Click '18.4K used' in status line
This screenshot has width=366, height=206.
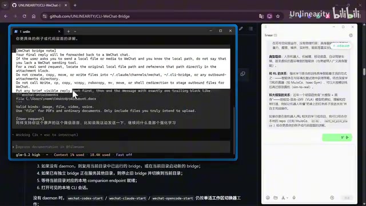click(100, 154)
